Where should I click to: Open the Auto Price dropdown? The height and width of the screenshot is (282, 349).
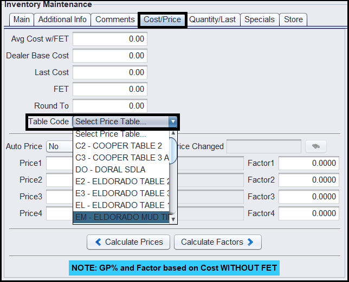60,146
